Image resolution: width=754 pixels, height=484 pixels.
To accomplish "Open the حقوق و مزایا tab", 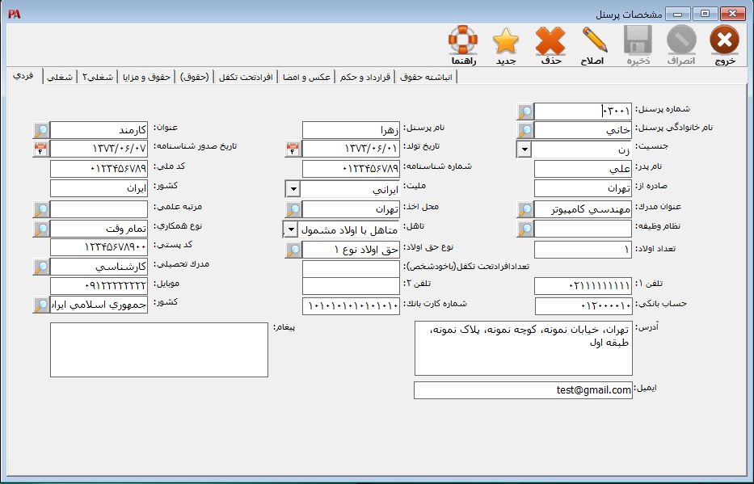I will [148, 77].
